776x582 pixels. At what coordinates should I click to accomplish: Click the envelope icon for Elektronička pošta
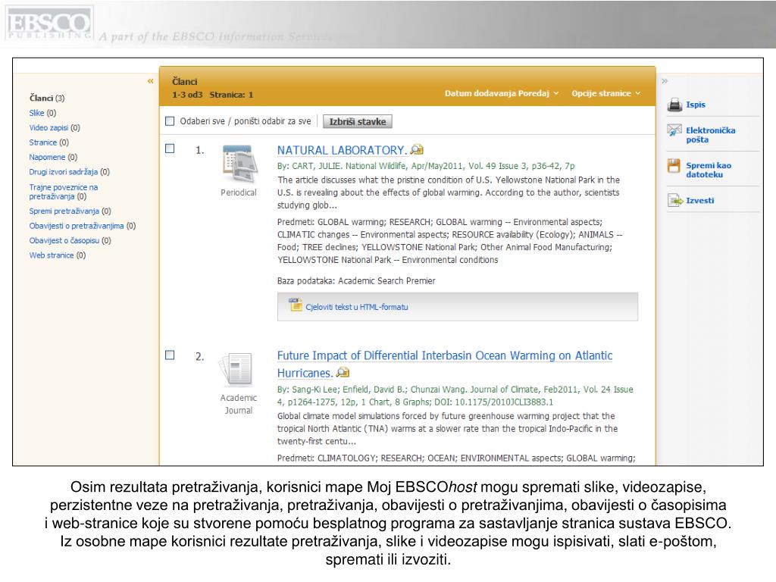tap(674, 130)
